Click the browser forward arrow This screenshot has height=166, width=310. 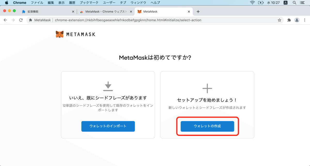click(13, 20)
